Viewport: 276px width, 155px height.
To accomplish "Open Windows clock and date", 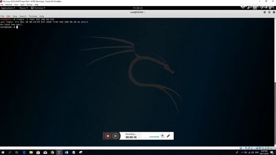I will click(264, 152).
